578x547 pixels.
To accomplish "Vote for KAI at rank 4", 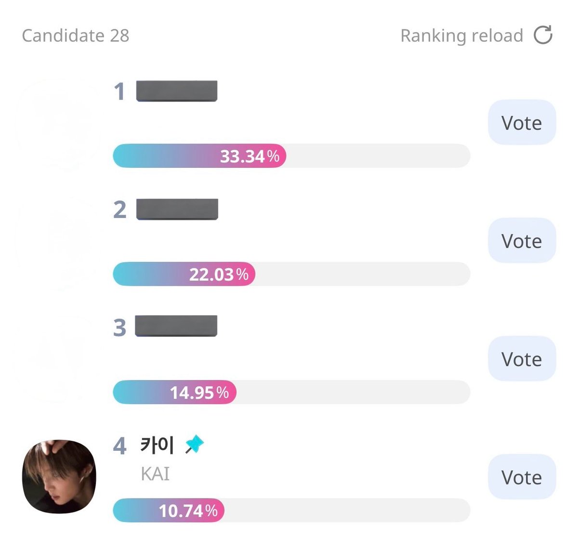I will [x=522, y=477].
